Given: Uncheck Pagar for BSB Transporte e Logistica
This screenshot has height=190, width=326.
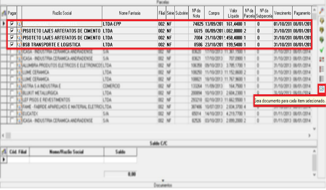Looking at the screenshot, I should point(12,44).
